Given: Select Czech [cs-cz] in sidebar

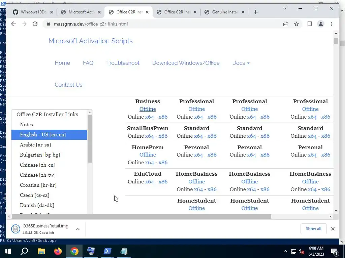Looking at the screenshot, I should pyautogui.click(x=49, y=195).
